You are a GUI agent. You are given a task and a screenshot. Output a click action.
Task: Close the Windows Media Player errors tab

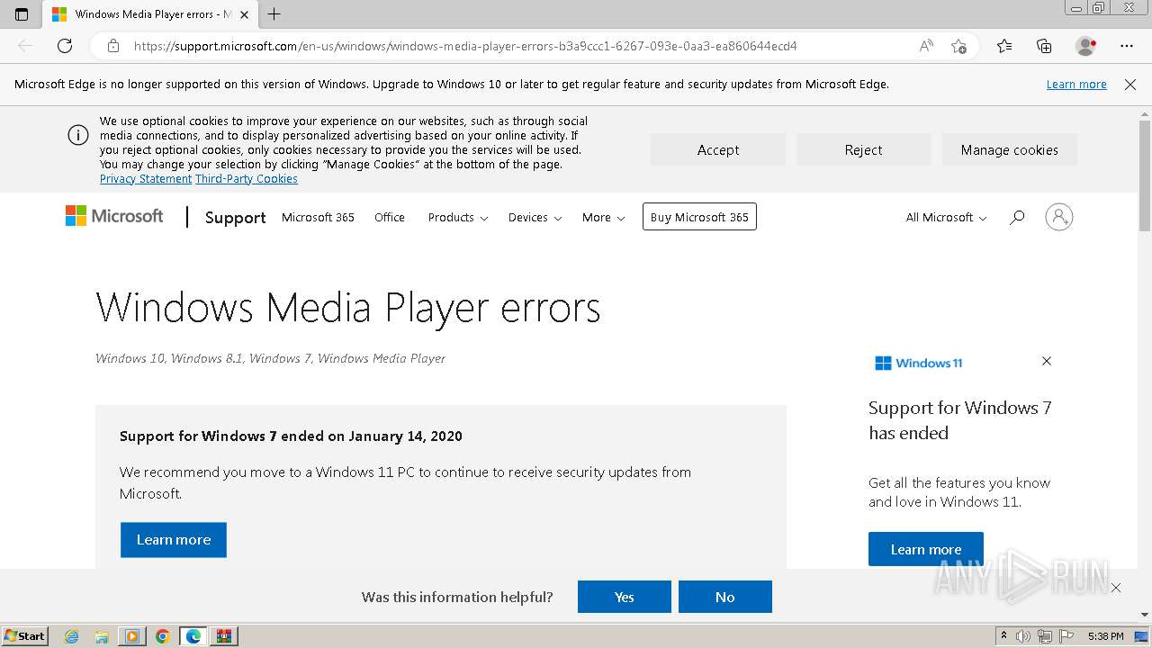(244, 14)
